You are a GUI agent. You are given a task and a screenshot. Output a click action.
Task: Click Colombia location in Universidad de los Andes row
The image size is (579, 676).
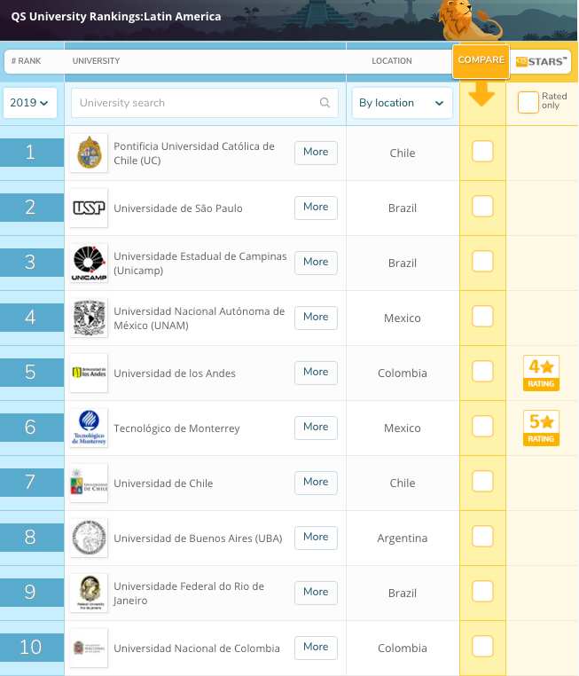(403, 373)
